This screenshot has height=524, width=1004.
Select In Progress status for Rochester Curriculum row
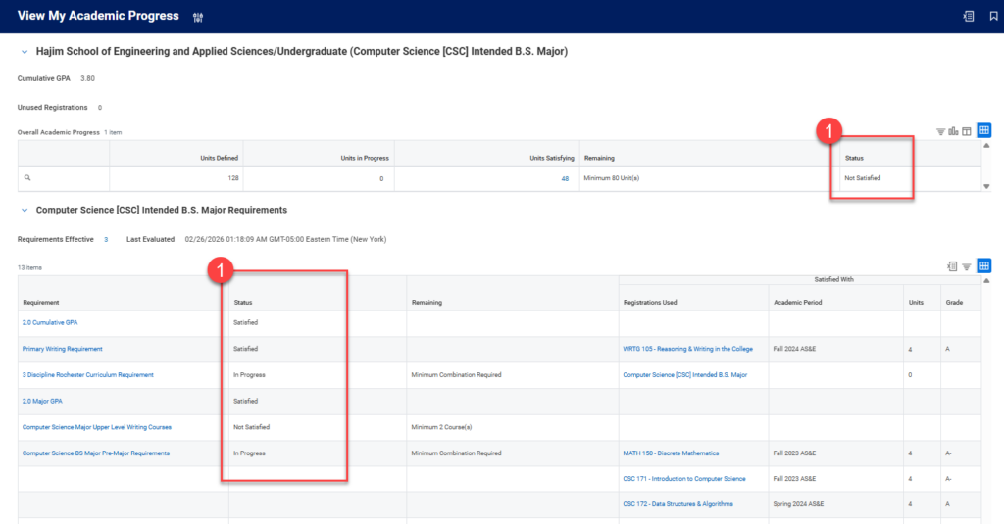coord(249,375)
